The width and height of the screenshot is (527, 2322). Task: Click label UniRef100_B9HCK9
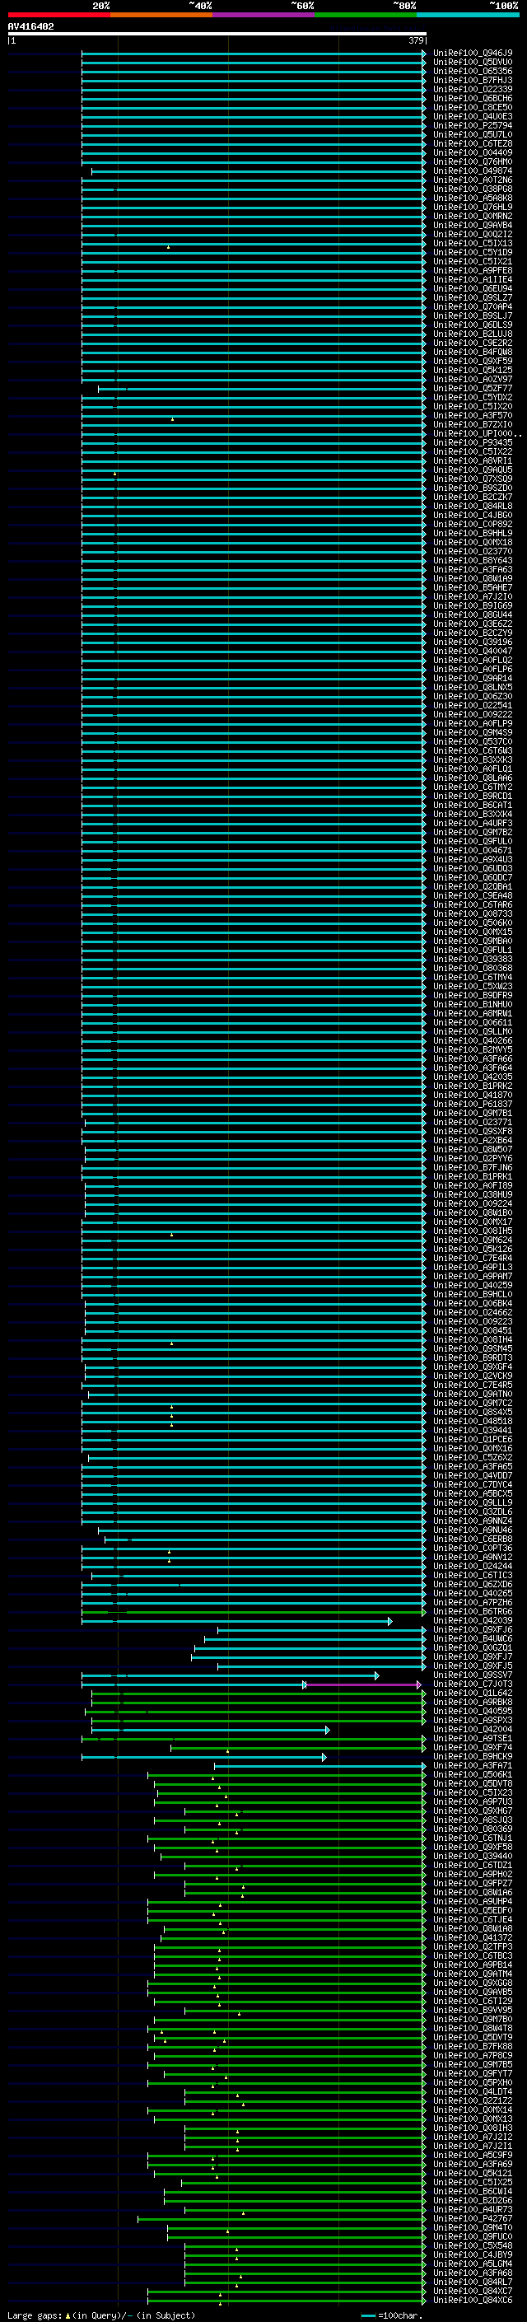(x=472, y=1756)
